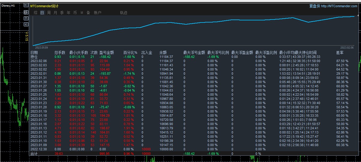Select the 2023.02.06 date row
Viewport: 361px width, 162px height.
(39, 61)
